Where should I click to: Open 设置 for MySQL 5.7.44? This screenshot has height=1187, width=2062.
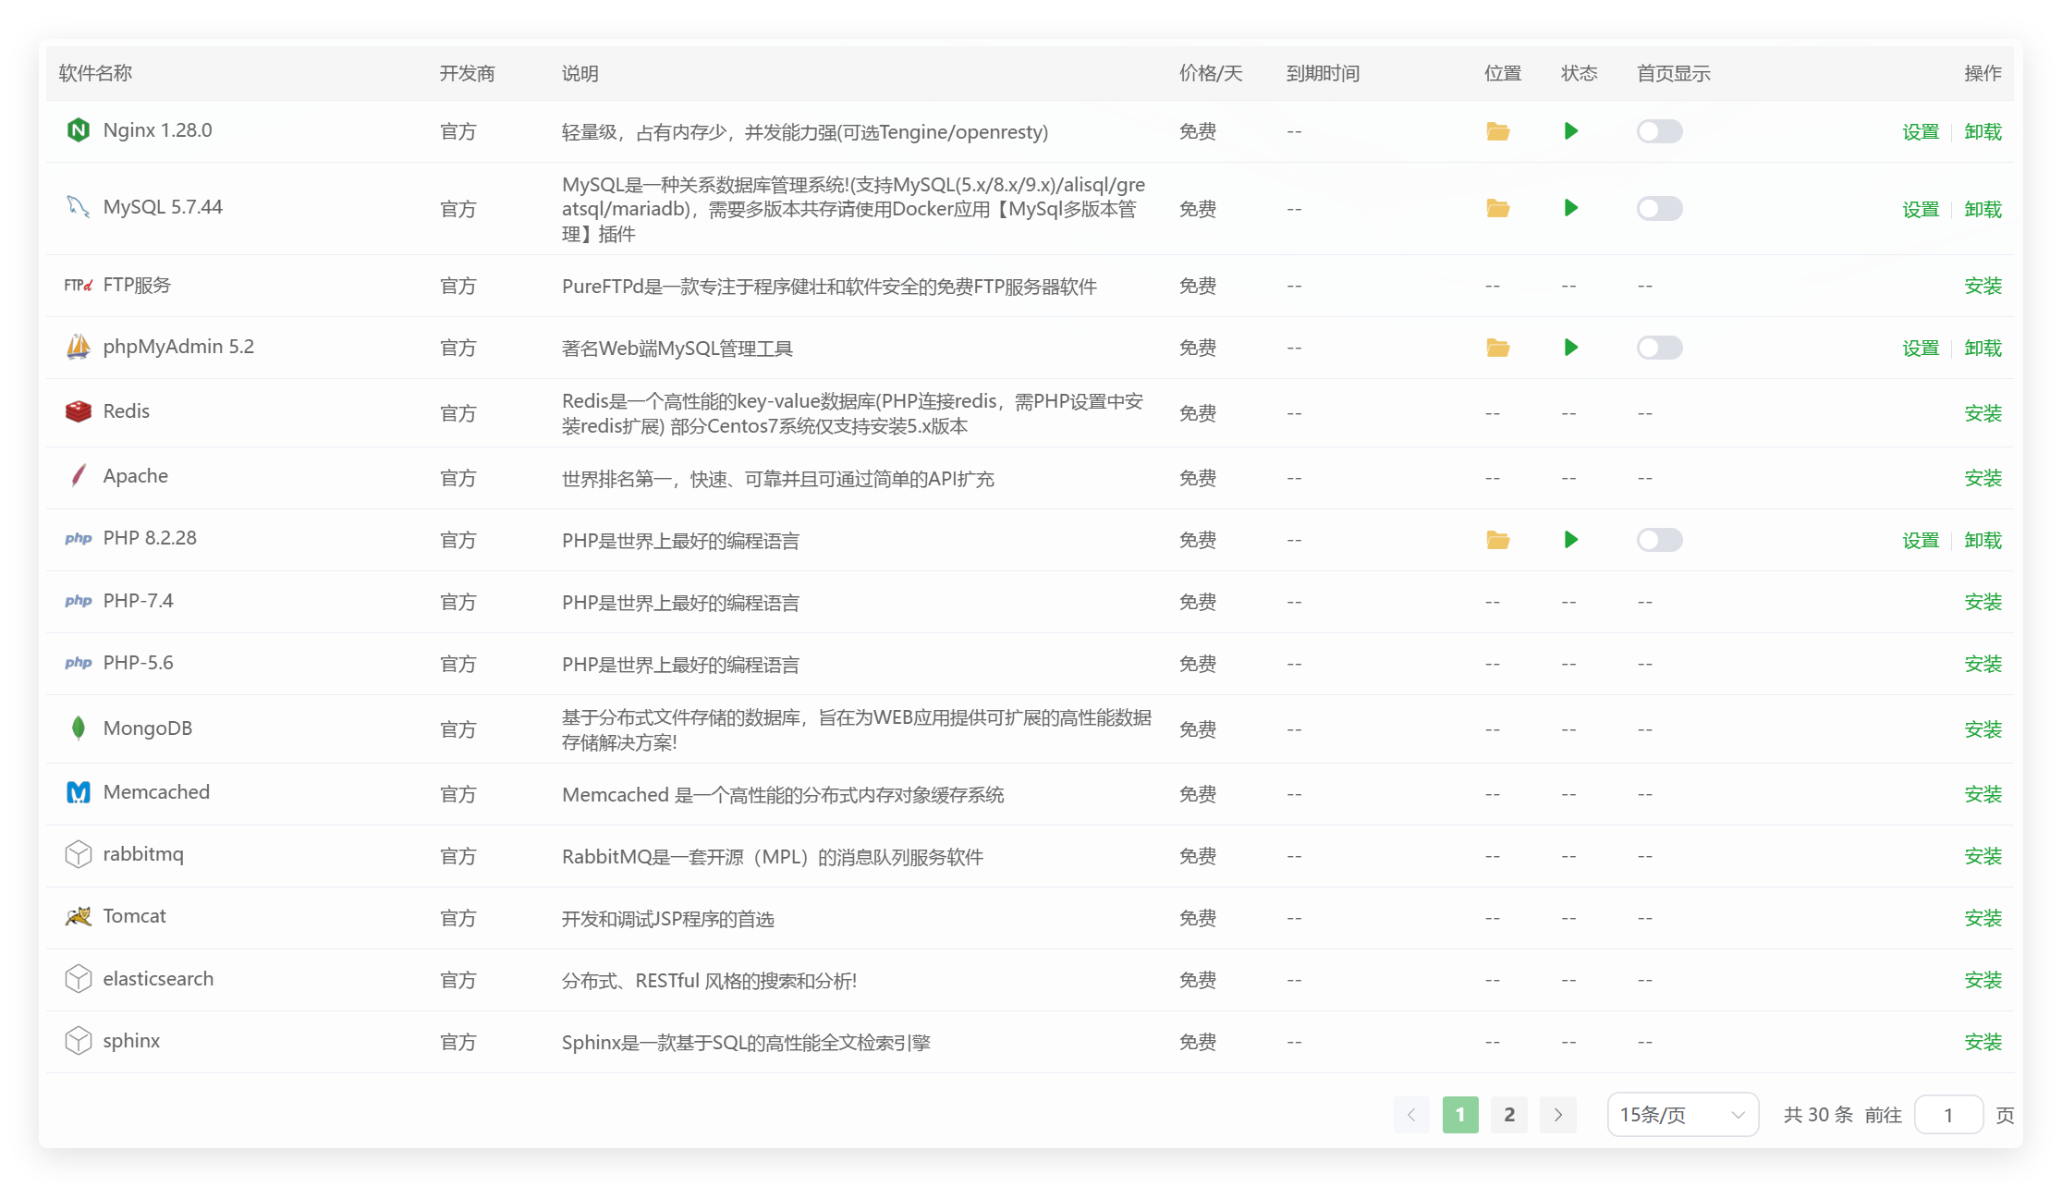[1921, 209]
